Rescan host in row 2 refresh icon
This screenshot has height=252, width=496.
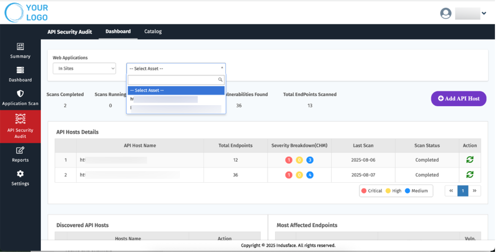pyautogui.click(x=470, y=175)
